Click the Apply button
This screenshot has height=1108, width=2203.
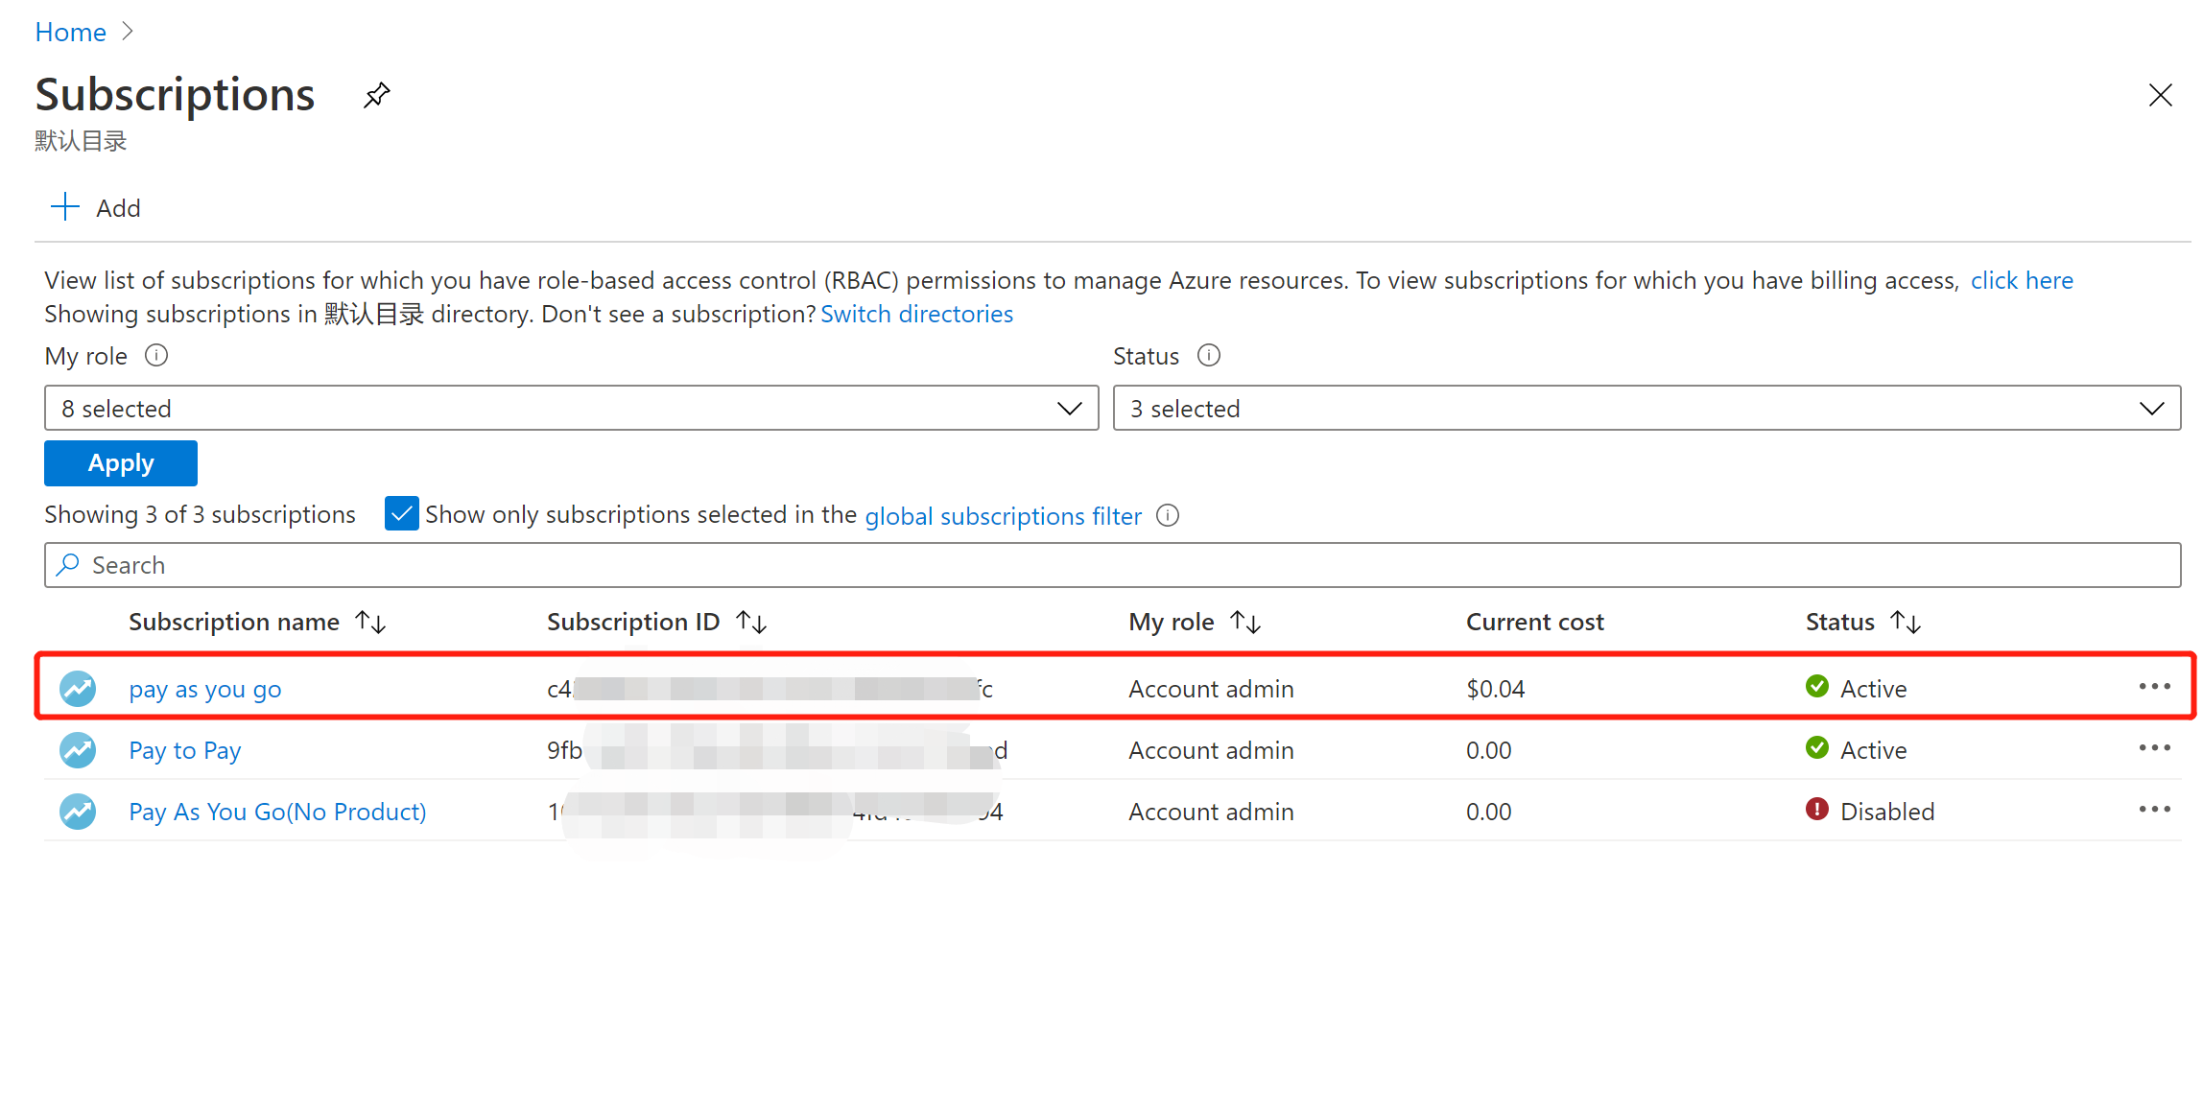(x=121, y=463)
